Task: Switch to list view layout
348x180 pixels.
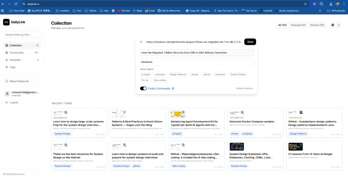Action: 338,25
